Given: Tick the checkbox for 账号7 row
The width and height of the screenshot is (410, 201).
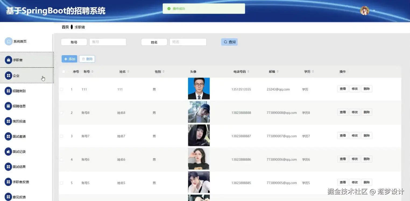Looking at the screenshot, I should click(x=61, y=136).
